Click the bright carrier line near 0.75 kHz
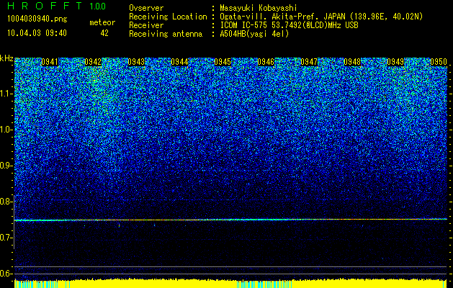Screen dimensions: 453x288 pyautogui.click(x=230, y=220)
